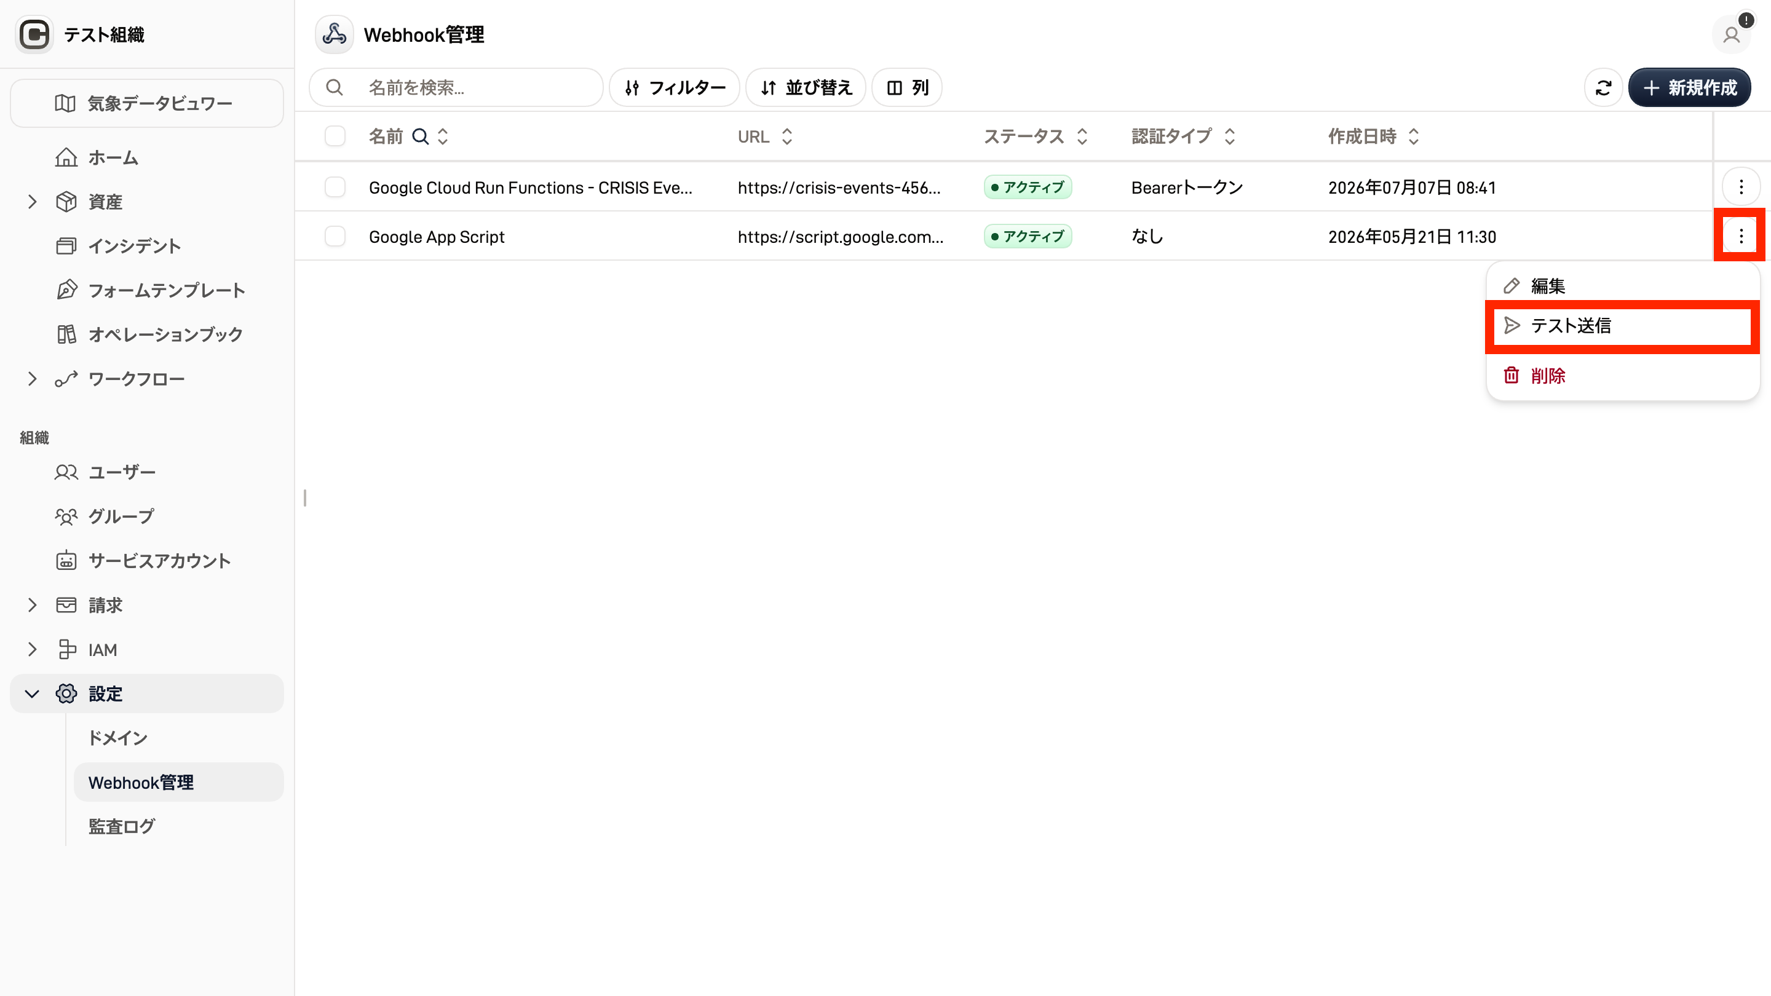Select the Google App Script row checkbox
Viewport: 1771px width, 996px height.
335,237
